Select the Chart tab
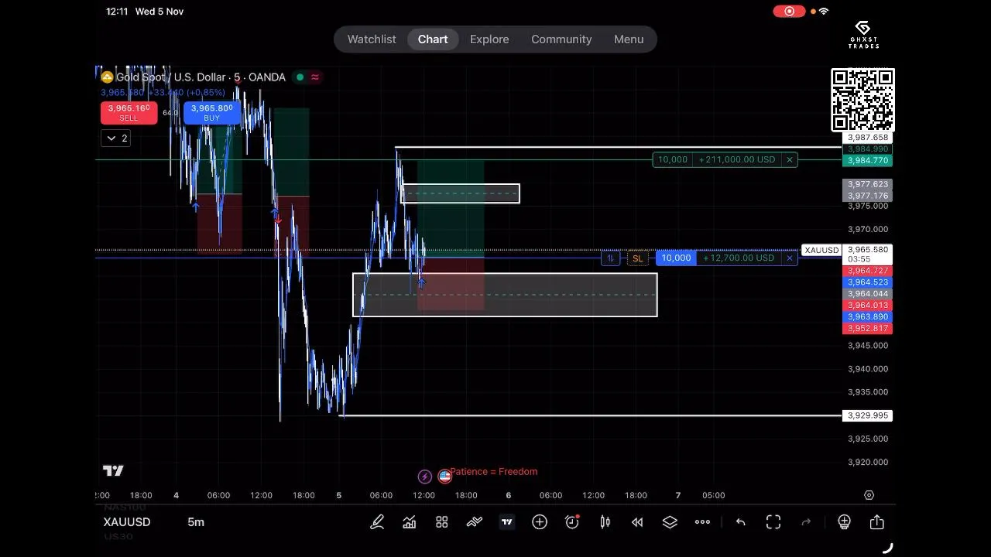The height and width of the screenshot is (557, 991). (x=433, y=39)
